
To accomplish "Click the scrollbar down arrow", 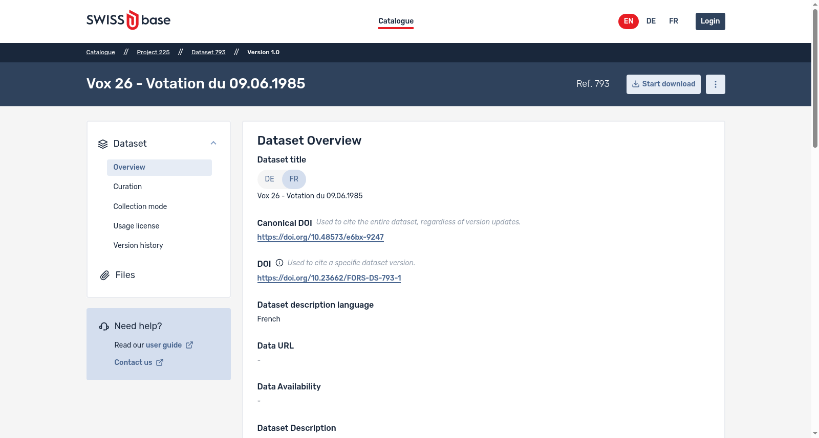I will tap(815, 433).
